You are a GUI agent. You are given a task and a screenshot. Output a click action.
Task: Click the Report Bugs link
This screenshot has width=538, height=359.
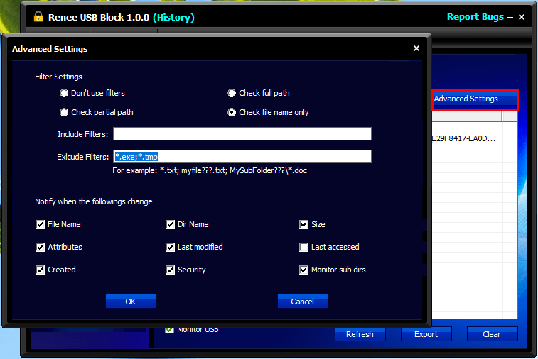475,17
